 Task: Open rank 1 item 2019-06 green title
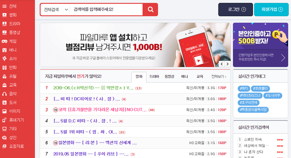(x=93, y=88)
